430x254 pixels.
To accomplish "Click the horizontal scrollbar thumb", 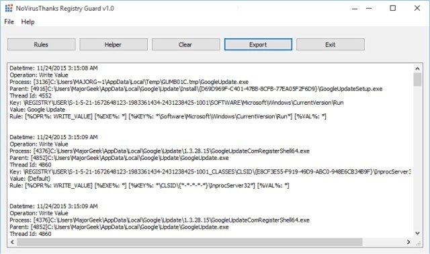I will click(x=189, y=242).
